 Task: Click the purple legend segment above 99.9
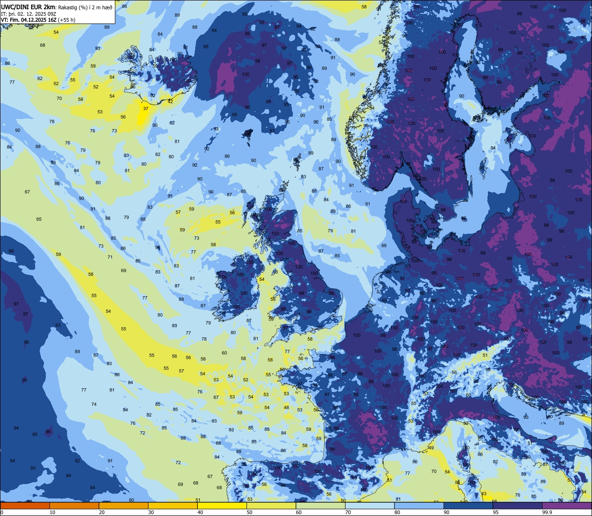pyautogui.click(x=567, y=505)
